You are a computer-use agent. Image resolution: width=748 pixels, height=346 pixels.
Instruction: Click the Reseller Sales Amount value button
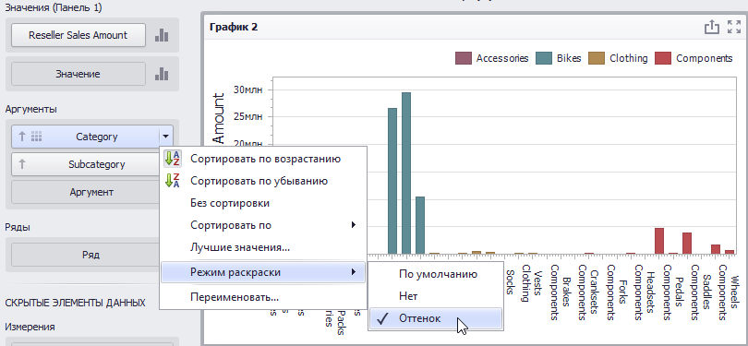coord(78,35)
